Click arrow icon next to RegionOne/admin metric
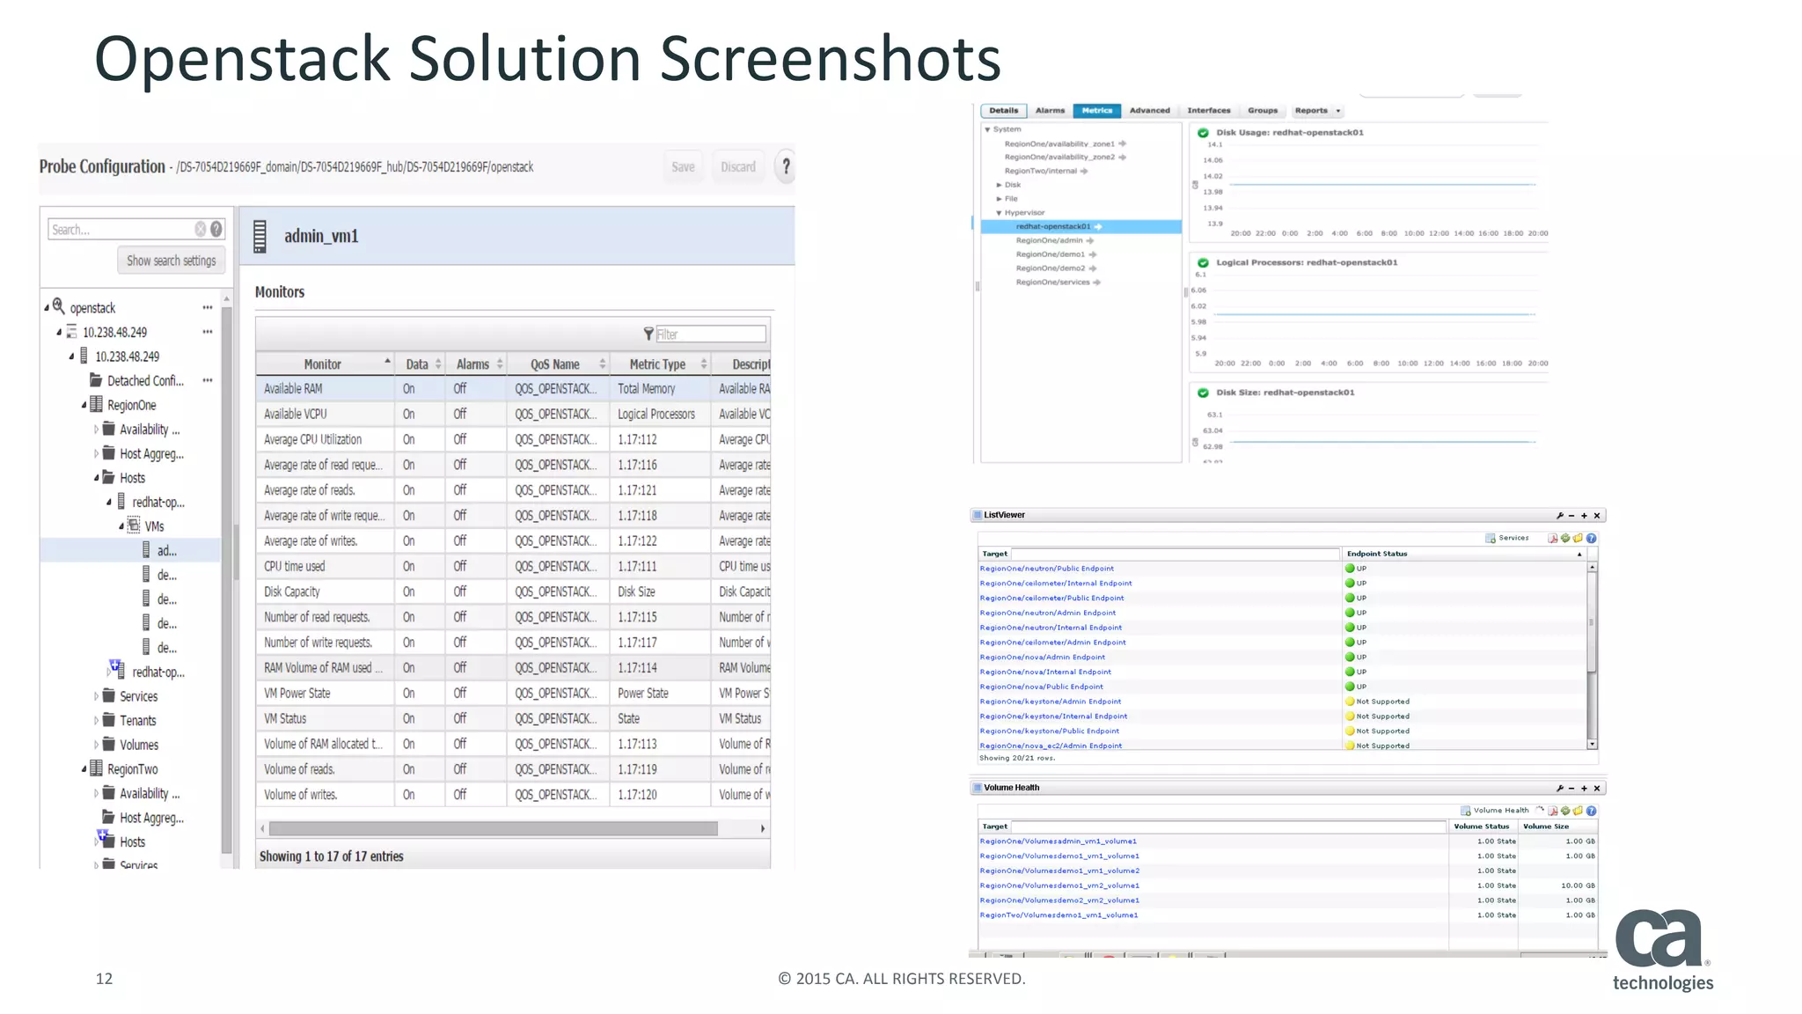Screen dimensions: 1802x1014 pyautogui.click(x=1090, y=240)
